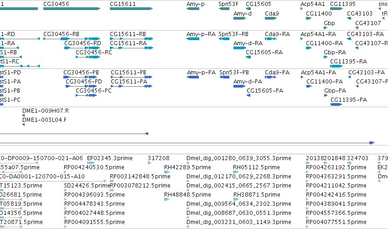The height and width of the screenshot is (229, 388).
Task: Click Dmel_dig_001280_0639_3055.3prime
Action: pos(239,158)
